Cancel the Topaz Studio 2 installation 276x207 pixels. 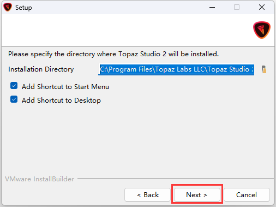[247, 195]
